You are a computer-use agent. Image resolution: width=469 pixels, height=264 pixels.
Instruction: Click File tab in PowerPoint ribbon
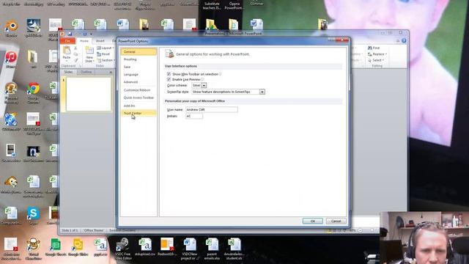[x=68, y=41]
